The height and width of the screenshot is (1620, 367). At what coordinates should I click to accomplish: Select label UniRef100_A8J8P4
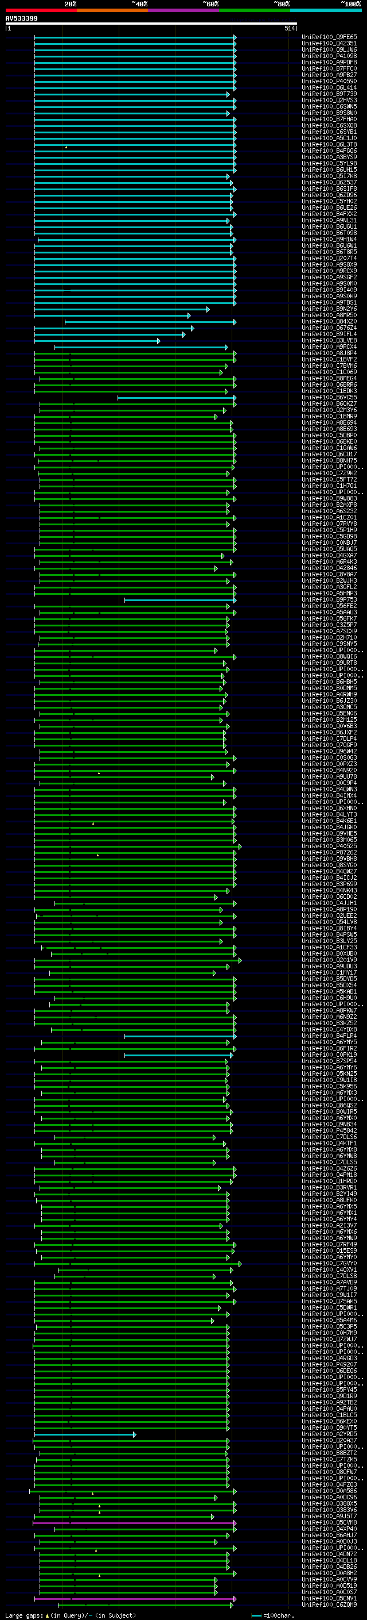coord(329,353)
